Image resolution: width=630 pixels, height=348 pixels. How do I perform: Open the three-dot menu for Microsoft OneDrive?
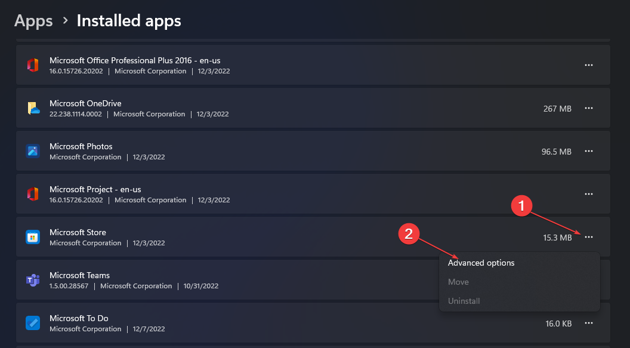pos(589,108)
